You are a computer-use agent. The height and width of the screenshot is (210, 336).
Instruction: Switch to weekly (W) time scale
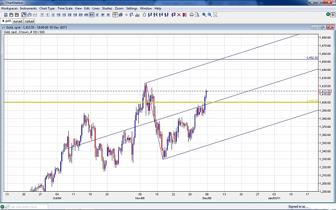point(103,15)
